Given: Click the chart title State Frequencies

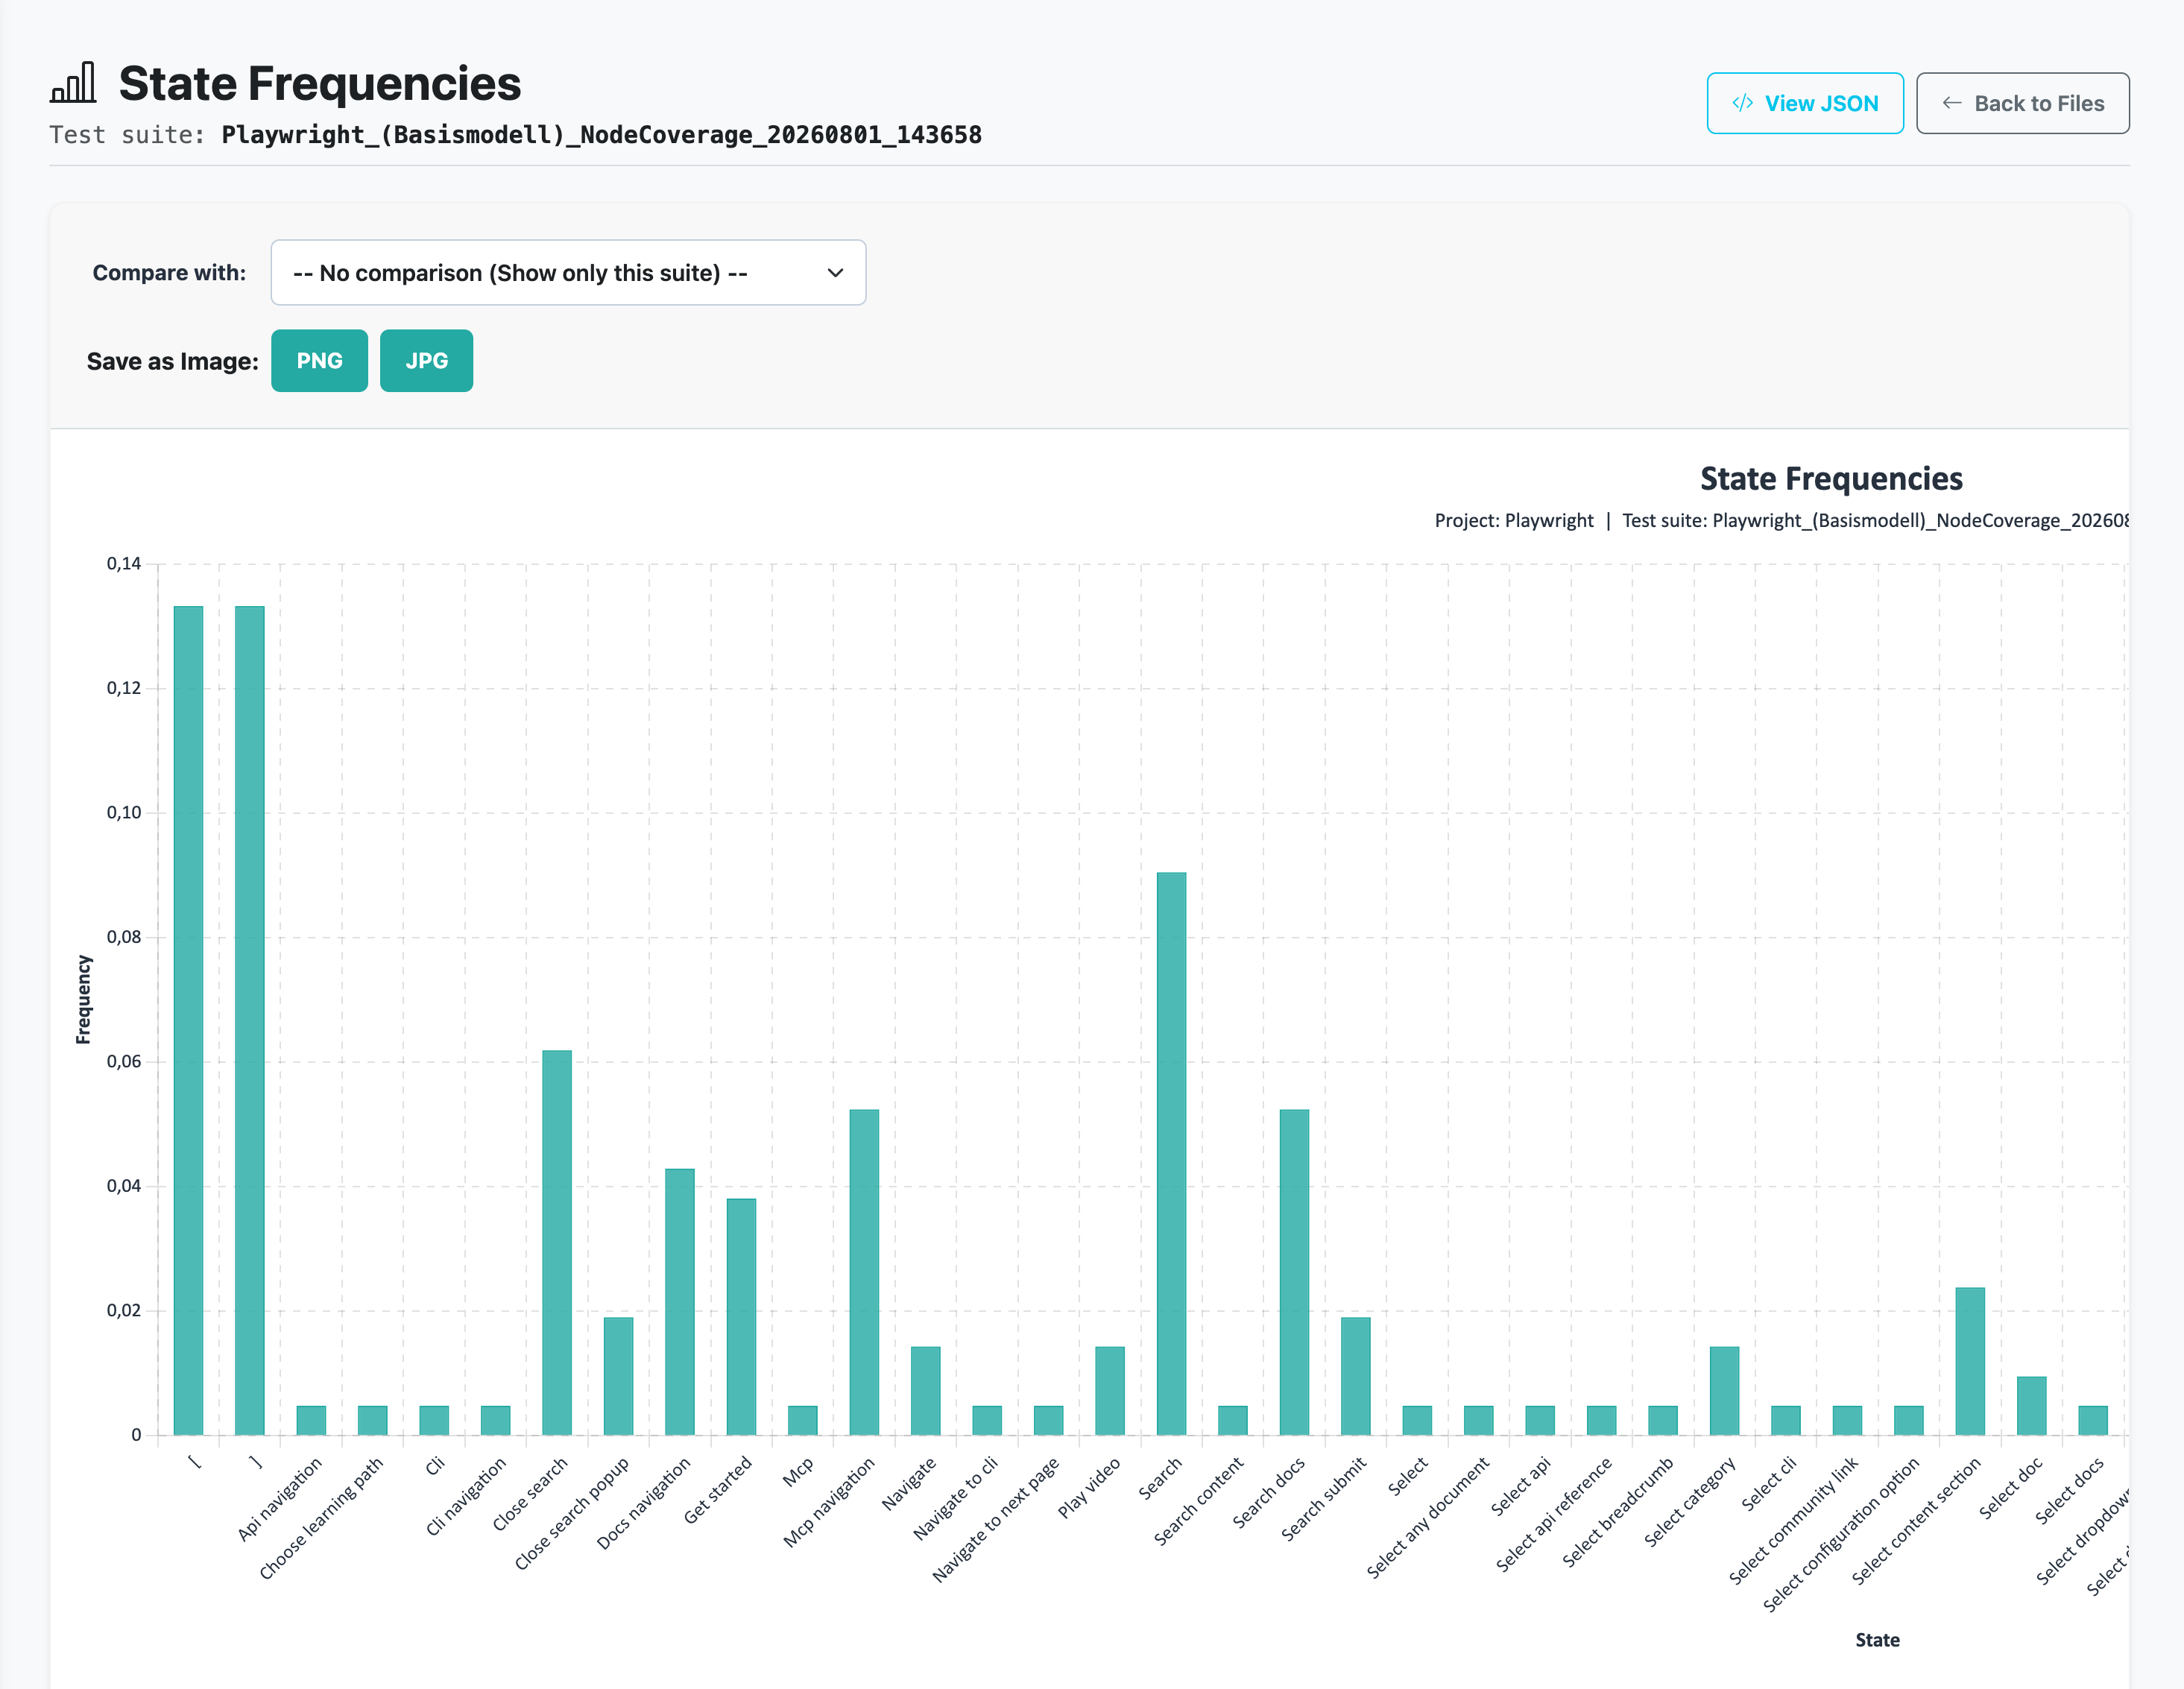Looking at the screenshot, I should click(1831, 478).
